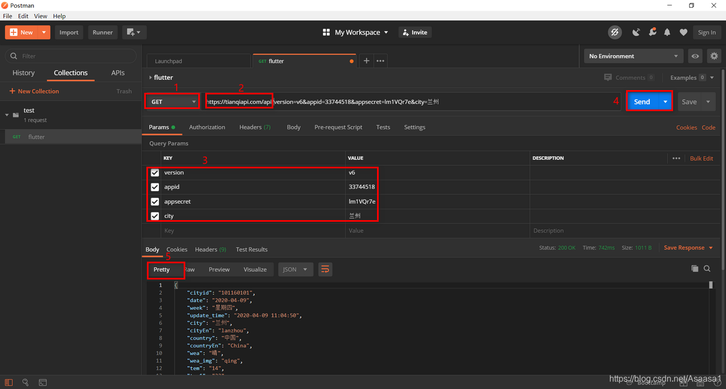The image size is (726, 389).
Task: Uncheck the version parameter checkbox
Action: [x=155, y=173]
